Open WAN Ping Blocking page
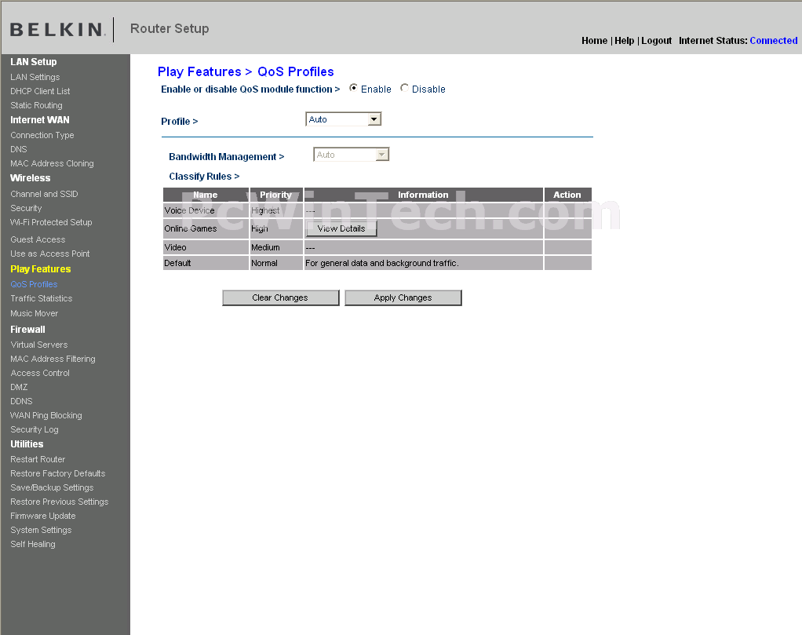Viewport: 802px width, 635px height. 46,415
